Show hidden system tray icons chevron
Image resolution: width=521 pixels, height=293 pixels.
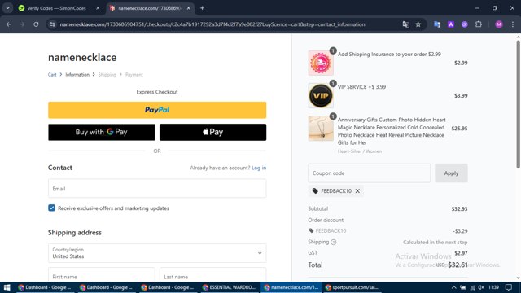pos(453,287)
